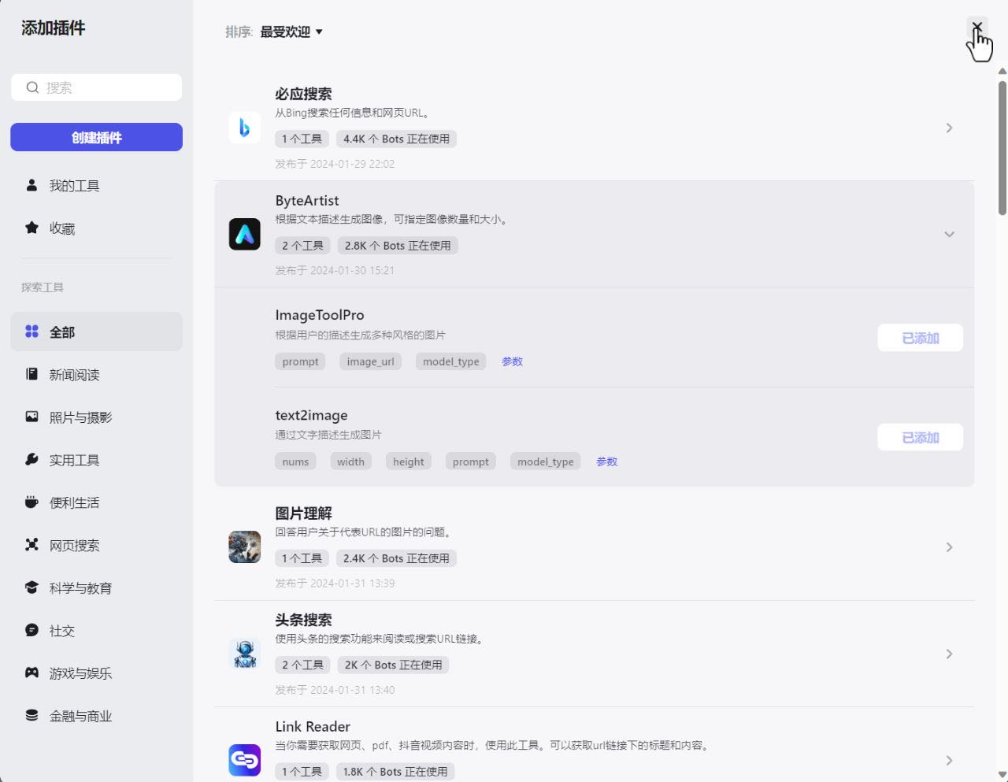This screenshot has height=782, width=1008.
Task: Click the 头条搜索 robot icon
Action: click(244, 654)
